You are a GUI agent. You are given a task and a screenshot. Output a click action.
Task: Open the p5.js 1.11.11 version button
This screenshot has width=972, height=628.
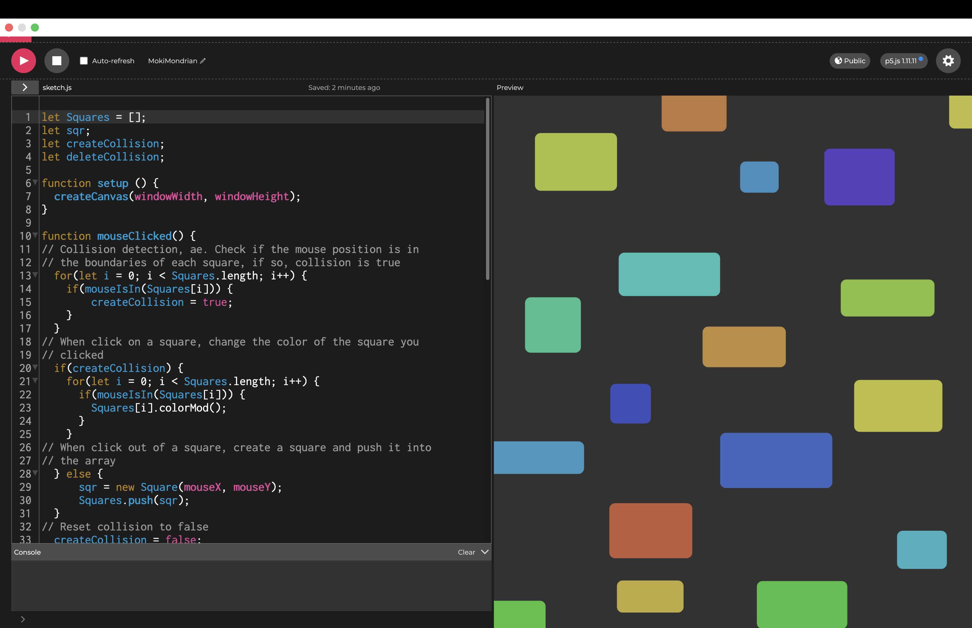[901, 61]
